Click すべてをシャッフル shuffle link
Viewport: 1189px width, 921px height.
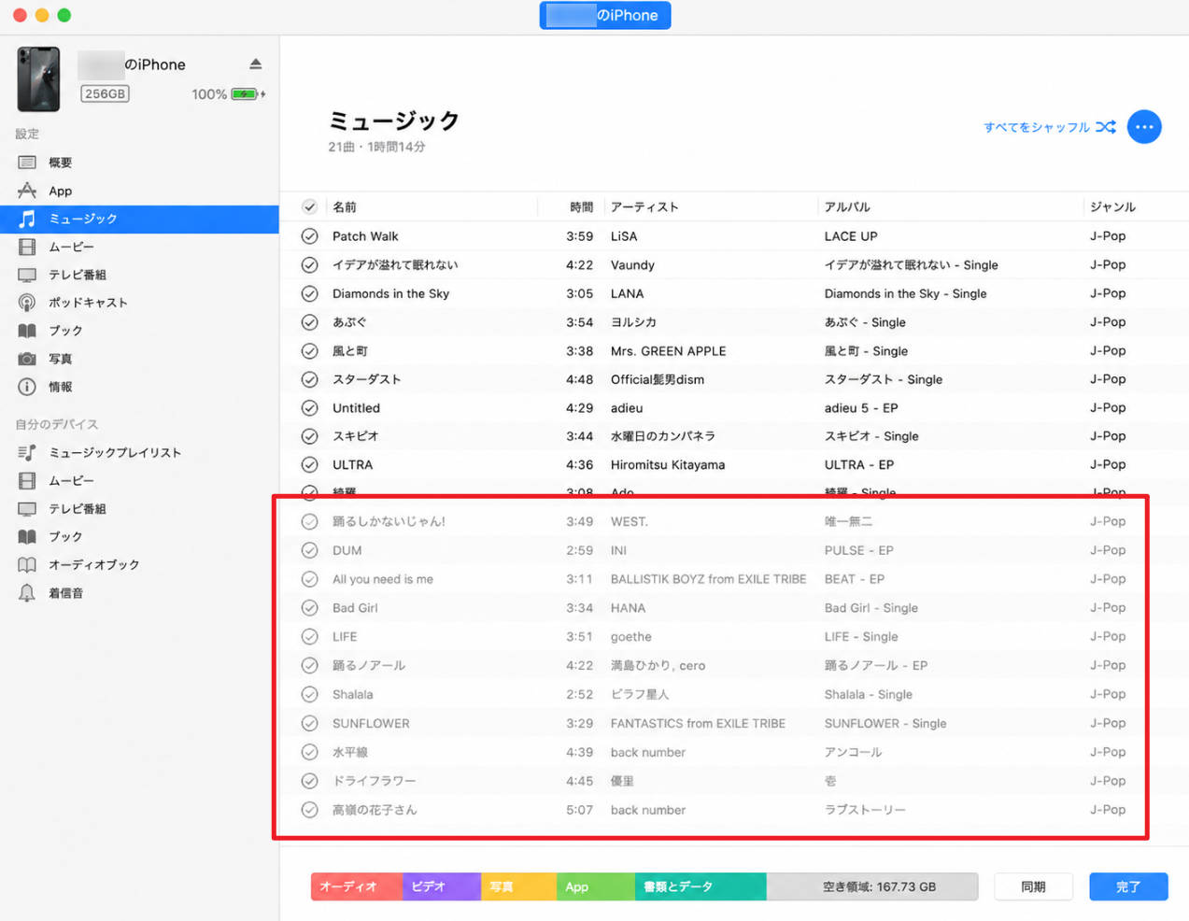[1049, 127]
